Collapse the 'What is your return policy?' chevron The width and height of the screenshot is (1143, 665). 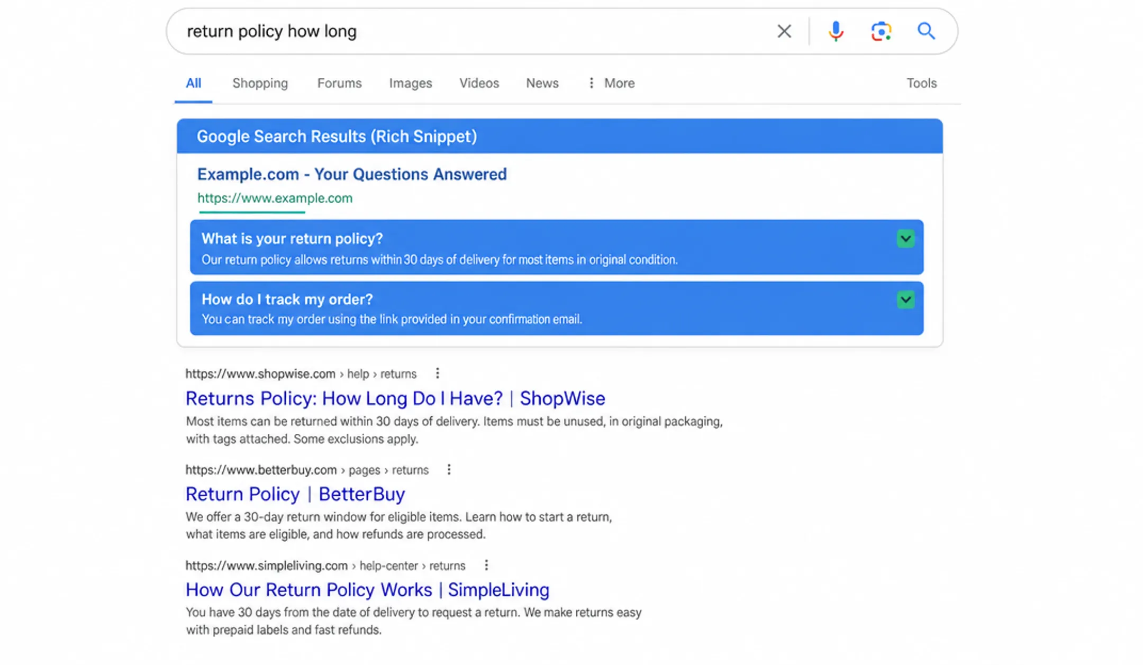coord(905,239)
